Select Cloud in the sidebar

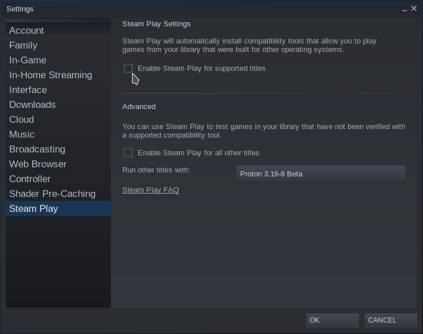(58, 119)
